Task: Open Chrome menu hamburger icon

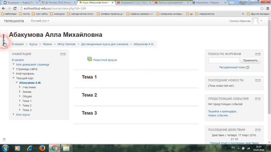Action: coord(268,8)
